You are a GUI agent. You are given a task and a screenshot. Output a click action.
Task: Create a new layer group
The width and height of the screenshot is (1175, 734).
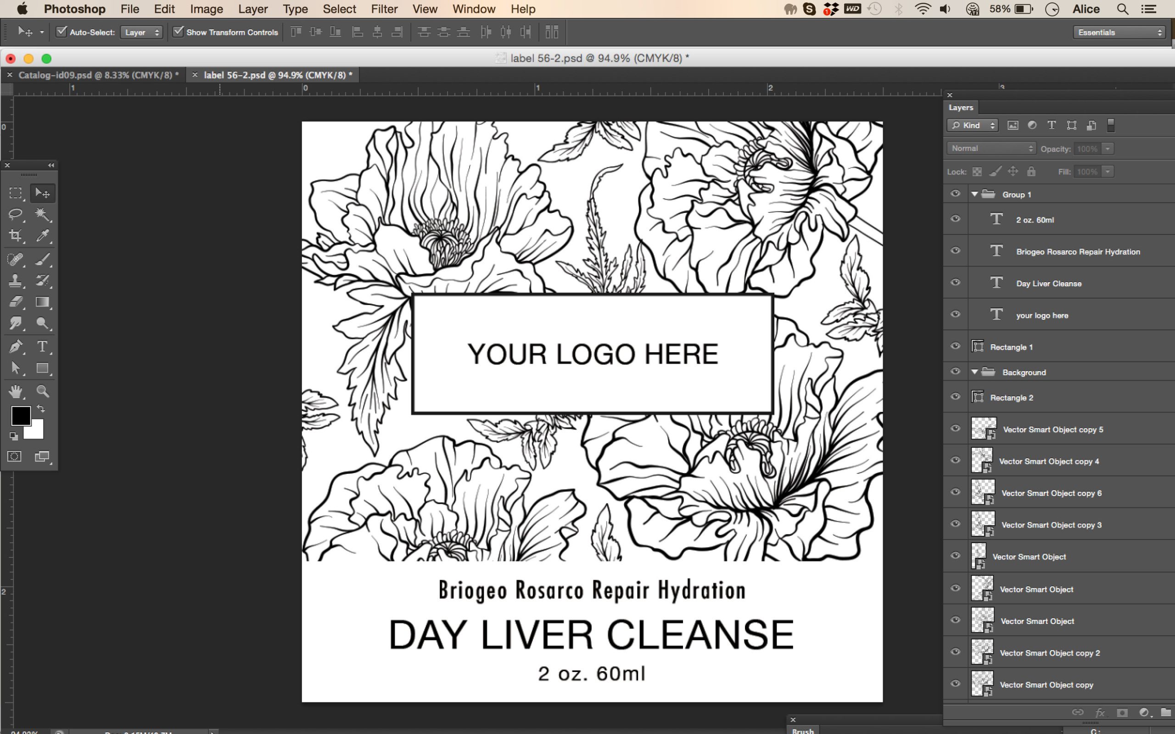point(1165,712)
